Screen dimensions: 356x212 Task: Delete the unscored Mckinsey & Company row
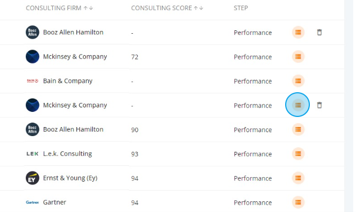tap(319, 105)
